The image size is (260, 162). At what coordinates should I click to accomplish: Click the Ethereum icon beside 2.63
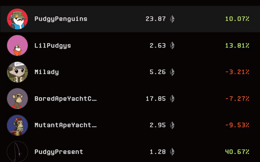pos(172,45)
